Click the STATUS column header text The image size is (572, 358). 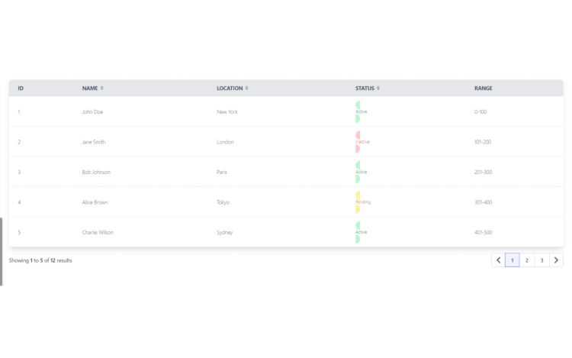pyautogui.click(x=365, y=88)
